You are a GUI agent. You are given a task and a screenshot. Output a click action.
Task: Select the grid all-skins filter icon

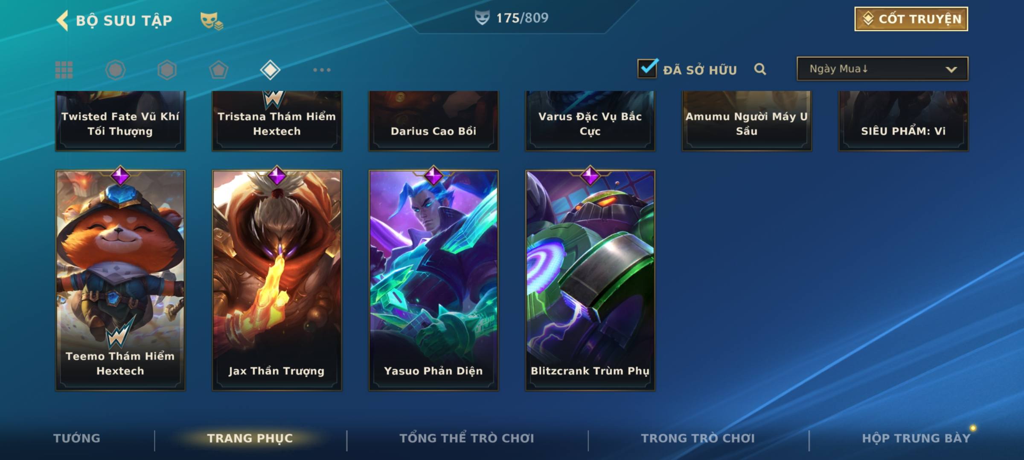point(64,70)
